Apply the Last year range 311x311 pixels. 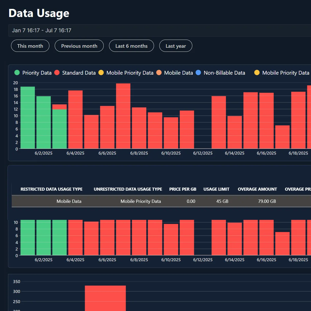[x=176, y=46]
